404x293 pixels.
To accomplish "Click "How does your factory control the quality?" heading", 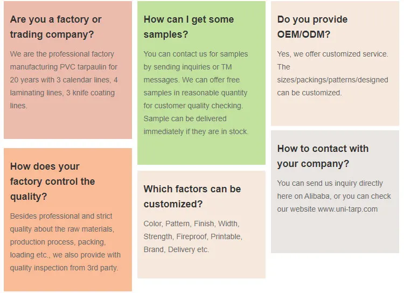I will (x=52, y=182).
